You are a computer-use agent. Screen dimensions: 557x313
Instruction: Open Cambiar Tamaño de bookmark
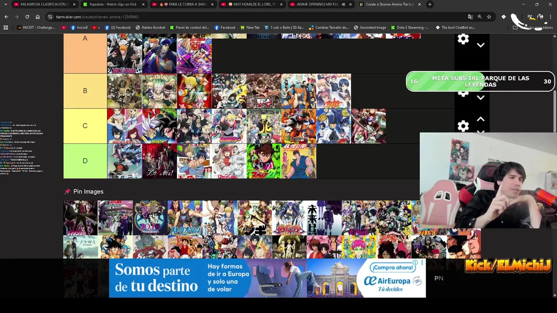pos(329,27)
